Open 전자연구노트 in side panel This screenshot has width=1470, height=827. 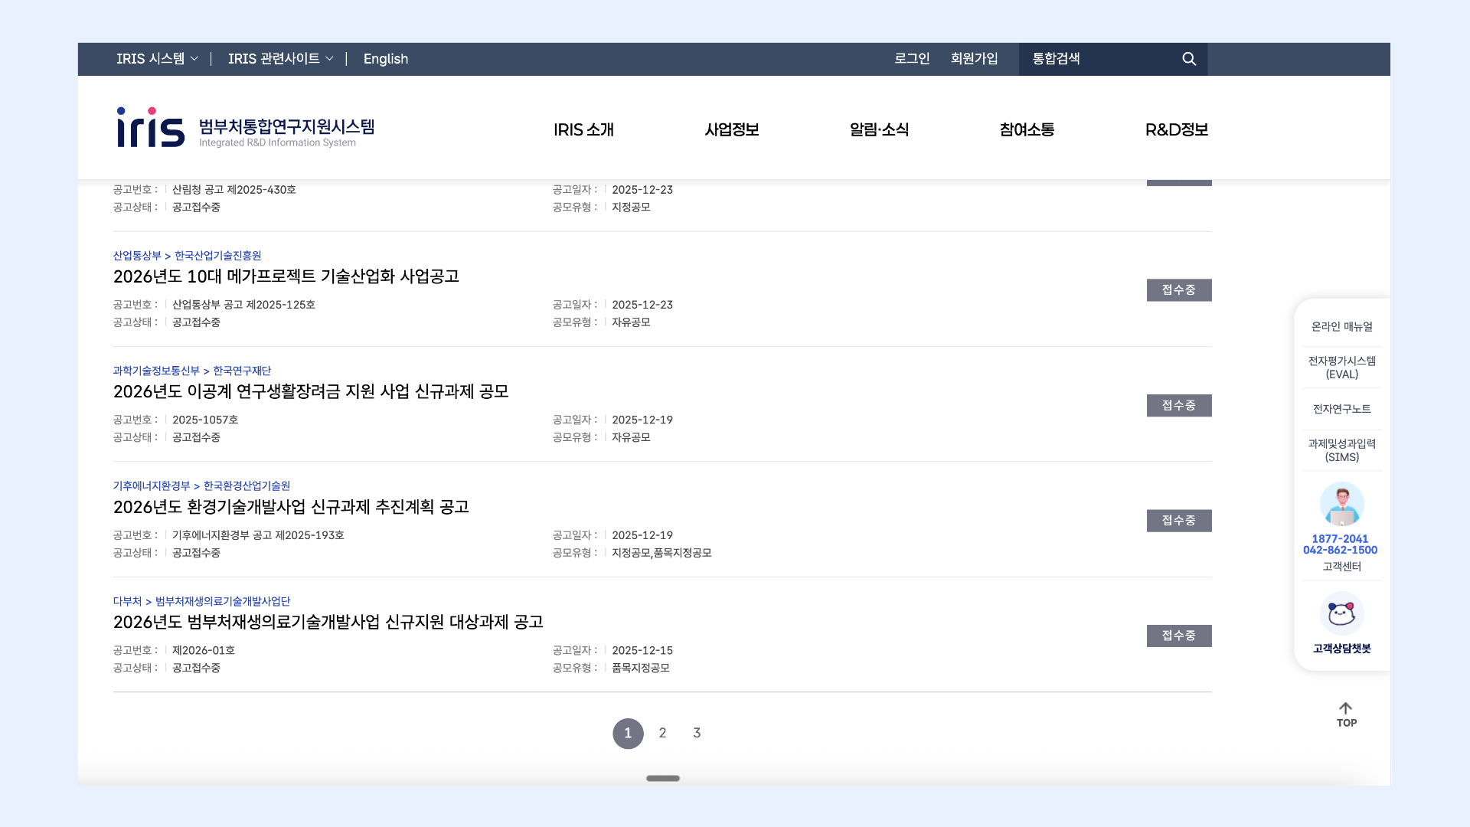[x=1341, y=409]
